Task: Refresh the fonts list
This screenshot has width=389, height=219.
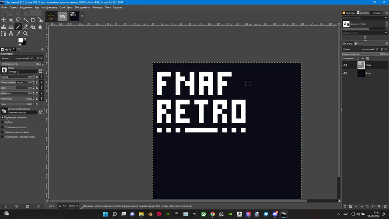Action: 365,38
